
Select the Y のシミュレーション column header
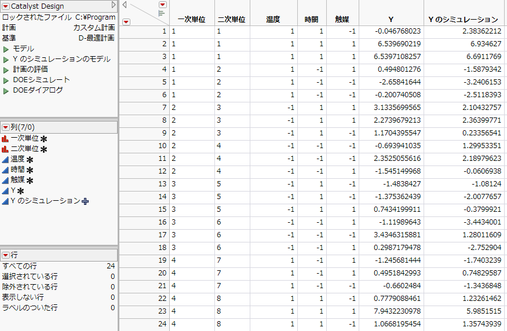(x=463, y=19)
